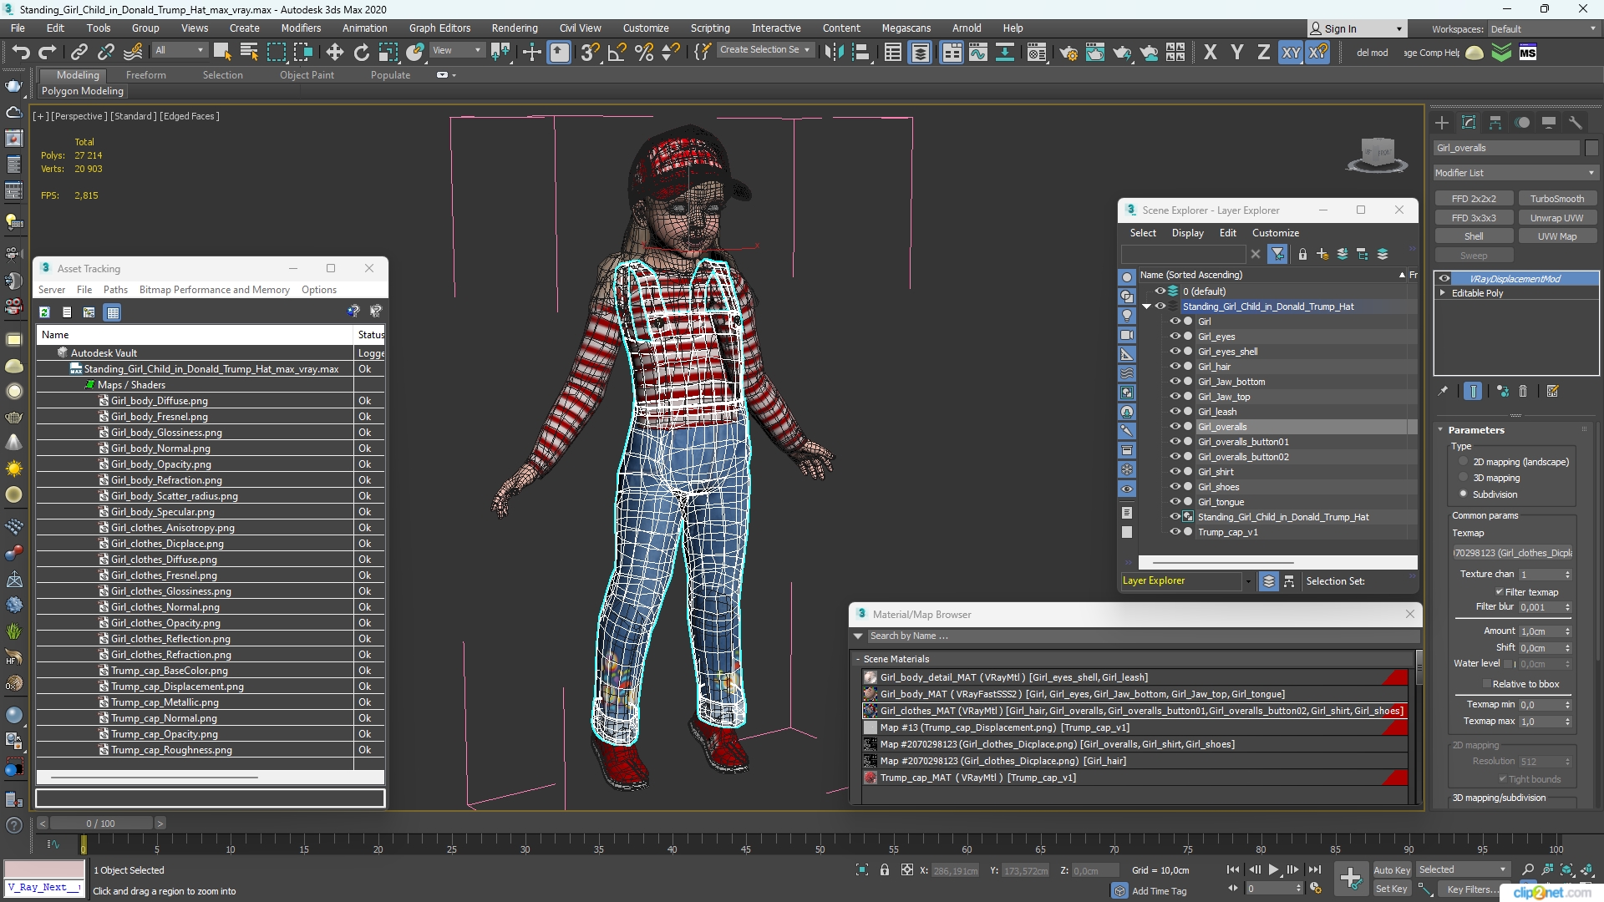Click the Redo arrow icon

(x=48, y=53)
